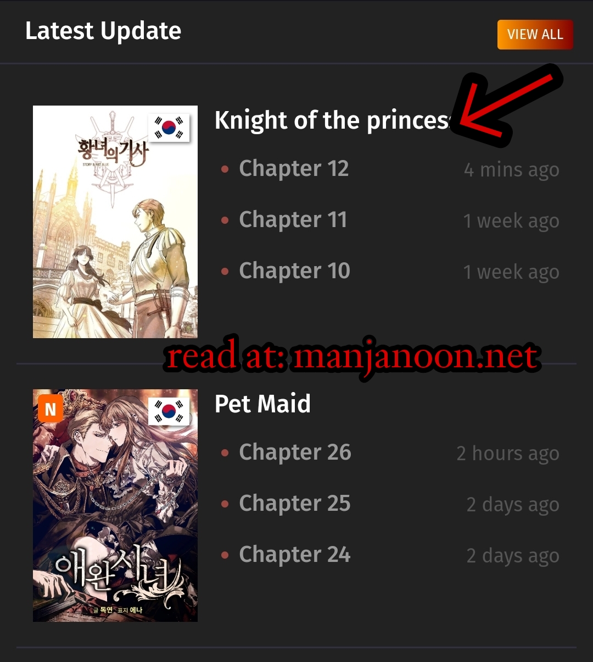This screenshot has height=662, width=593.
Task: Open the Pet Maid title link
Action: pyautogui.click(x=262, y=404)
